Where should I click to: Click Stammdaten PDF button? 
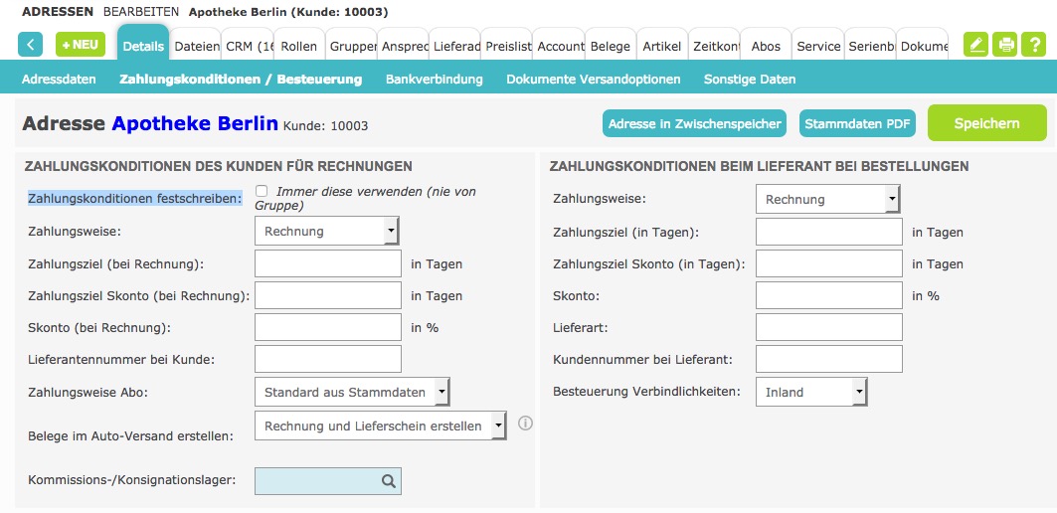[x=857, y=124]
